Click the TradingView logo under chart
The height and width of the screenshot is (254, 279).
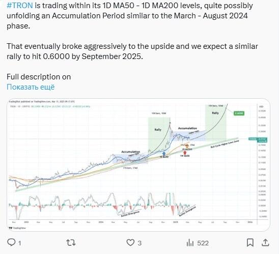[17, 228]
